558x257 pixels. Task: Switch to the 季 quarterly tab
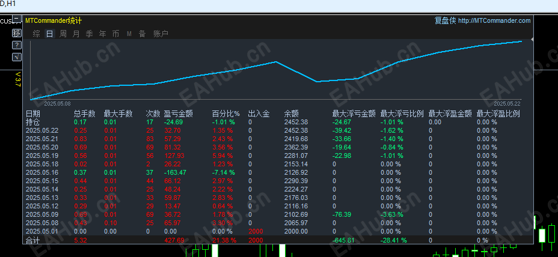[x=90, y=34]
